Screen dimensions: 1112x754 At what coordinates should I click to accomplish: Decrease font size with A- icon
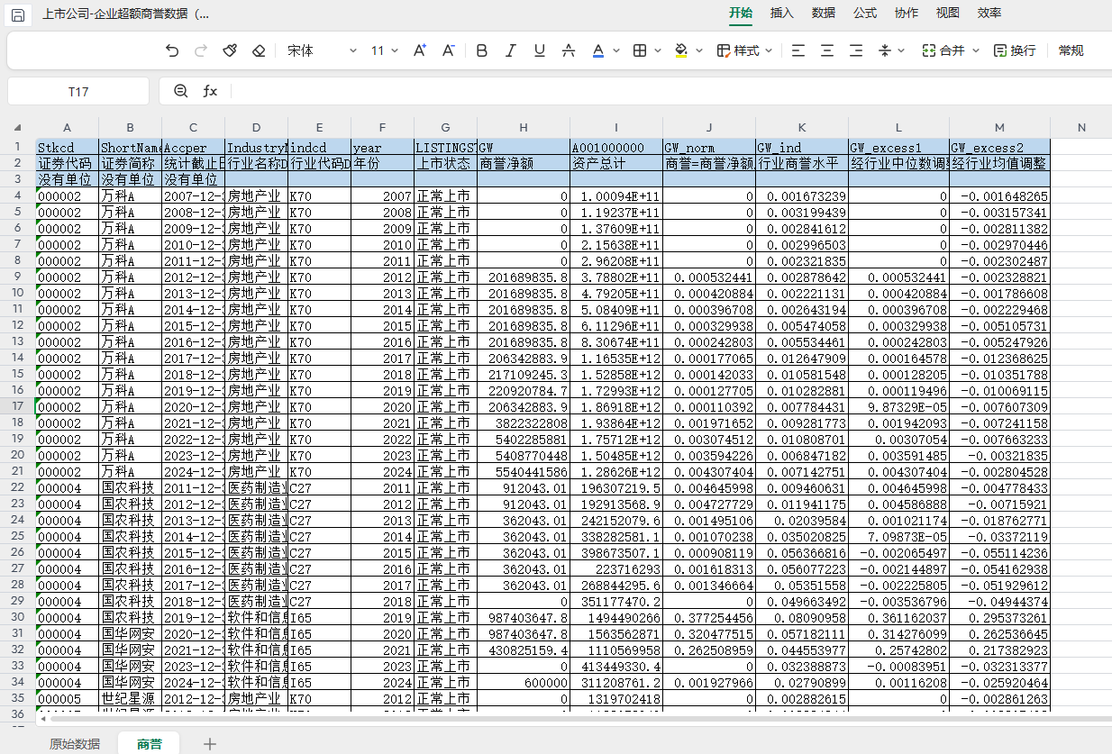(x=448, y=50)
